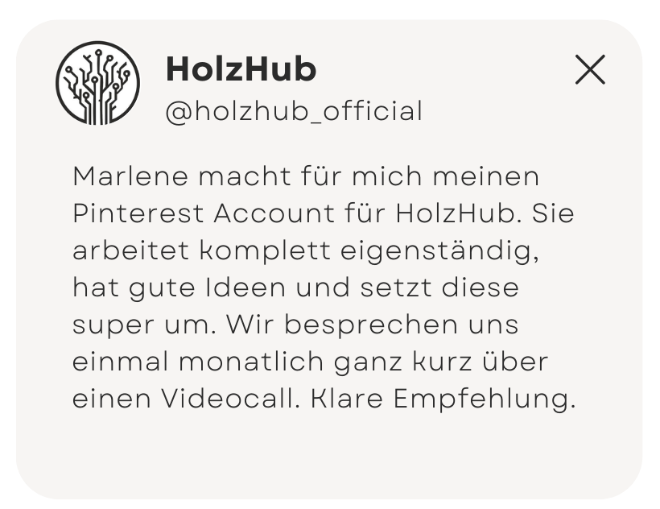This screenshot has height=509, width=660.
Task: Select the word Ideen in the review
Action: pos(245,288)
